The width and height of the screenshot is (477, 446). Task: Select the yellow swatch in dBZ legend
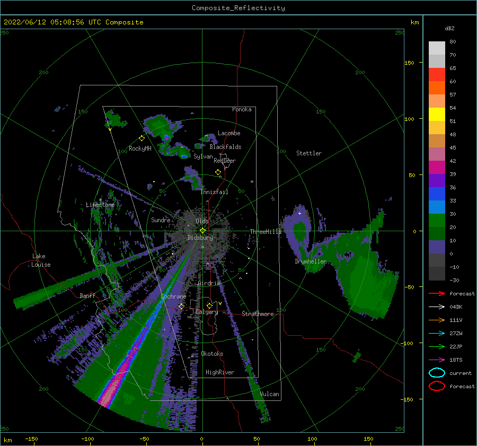437,115
